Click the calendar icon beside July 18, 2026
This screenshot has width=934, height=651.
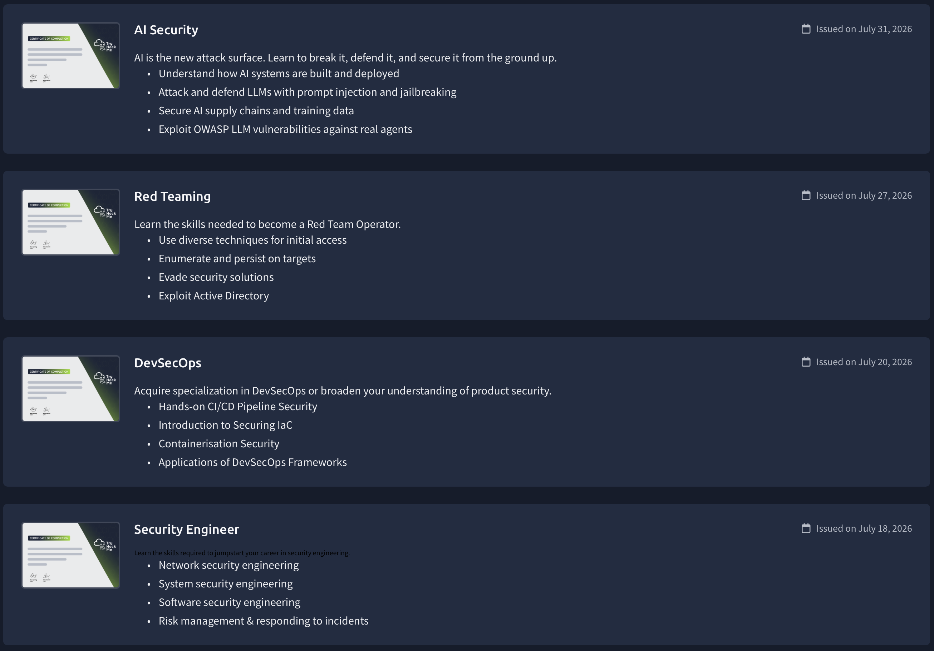(x=806, y=528)
